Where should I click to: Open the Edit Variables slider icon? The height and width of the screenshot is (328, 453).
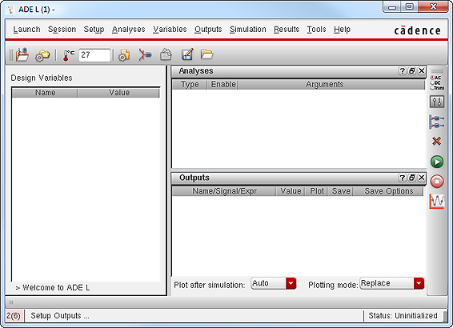click(436, 102)
